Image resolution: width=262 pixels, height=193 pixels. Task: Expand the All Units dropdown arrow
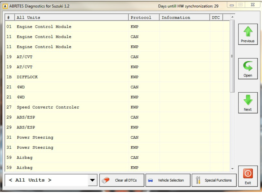pyautogui.click(x=93, y=180)
